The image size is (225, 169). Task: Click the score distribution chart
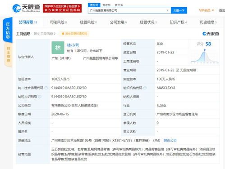click(205, 56)
